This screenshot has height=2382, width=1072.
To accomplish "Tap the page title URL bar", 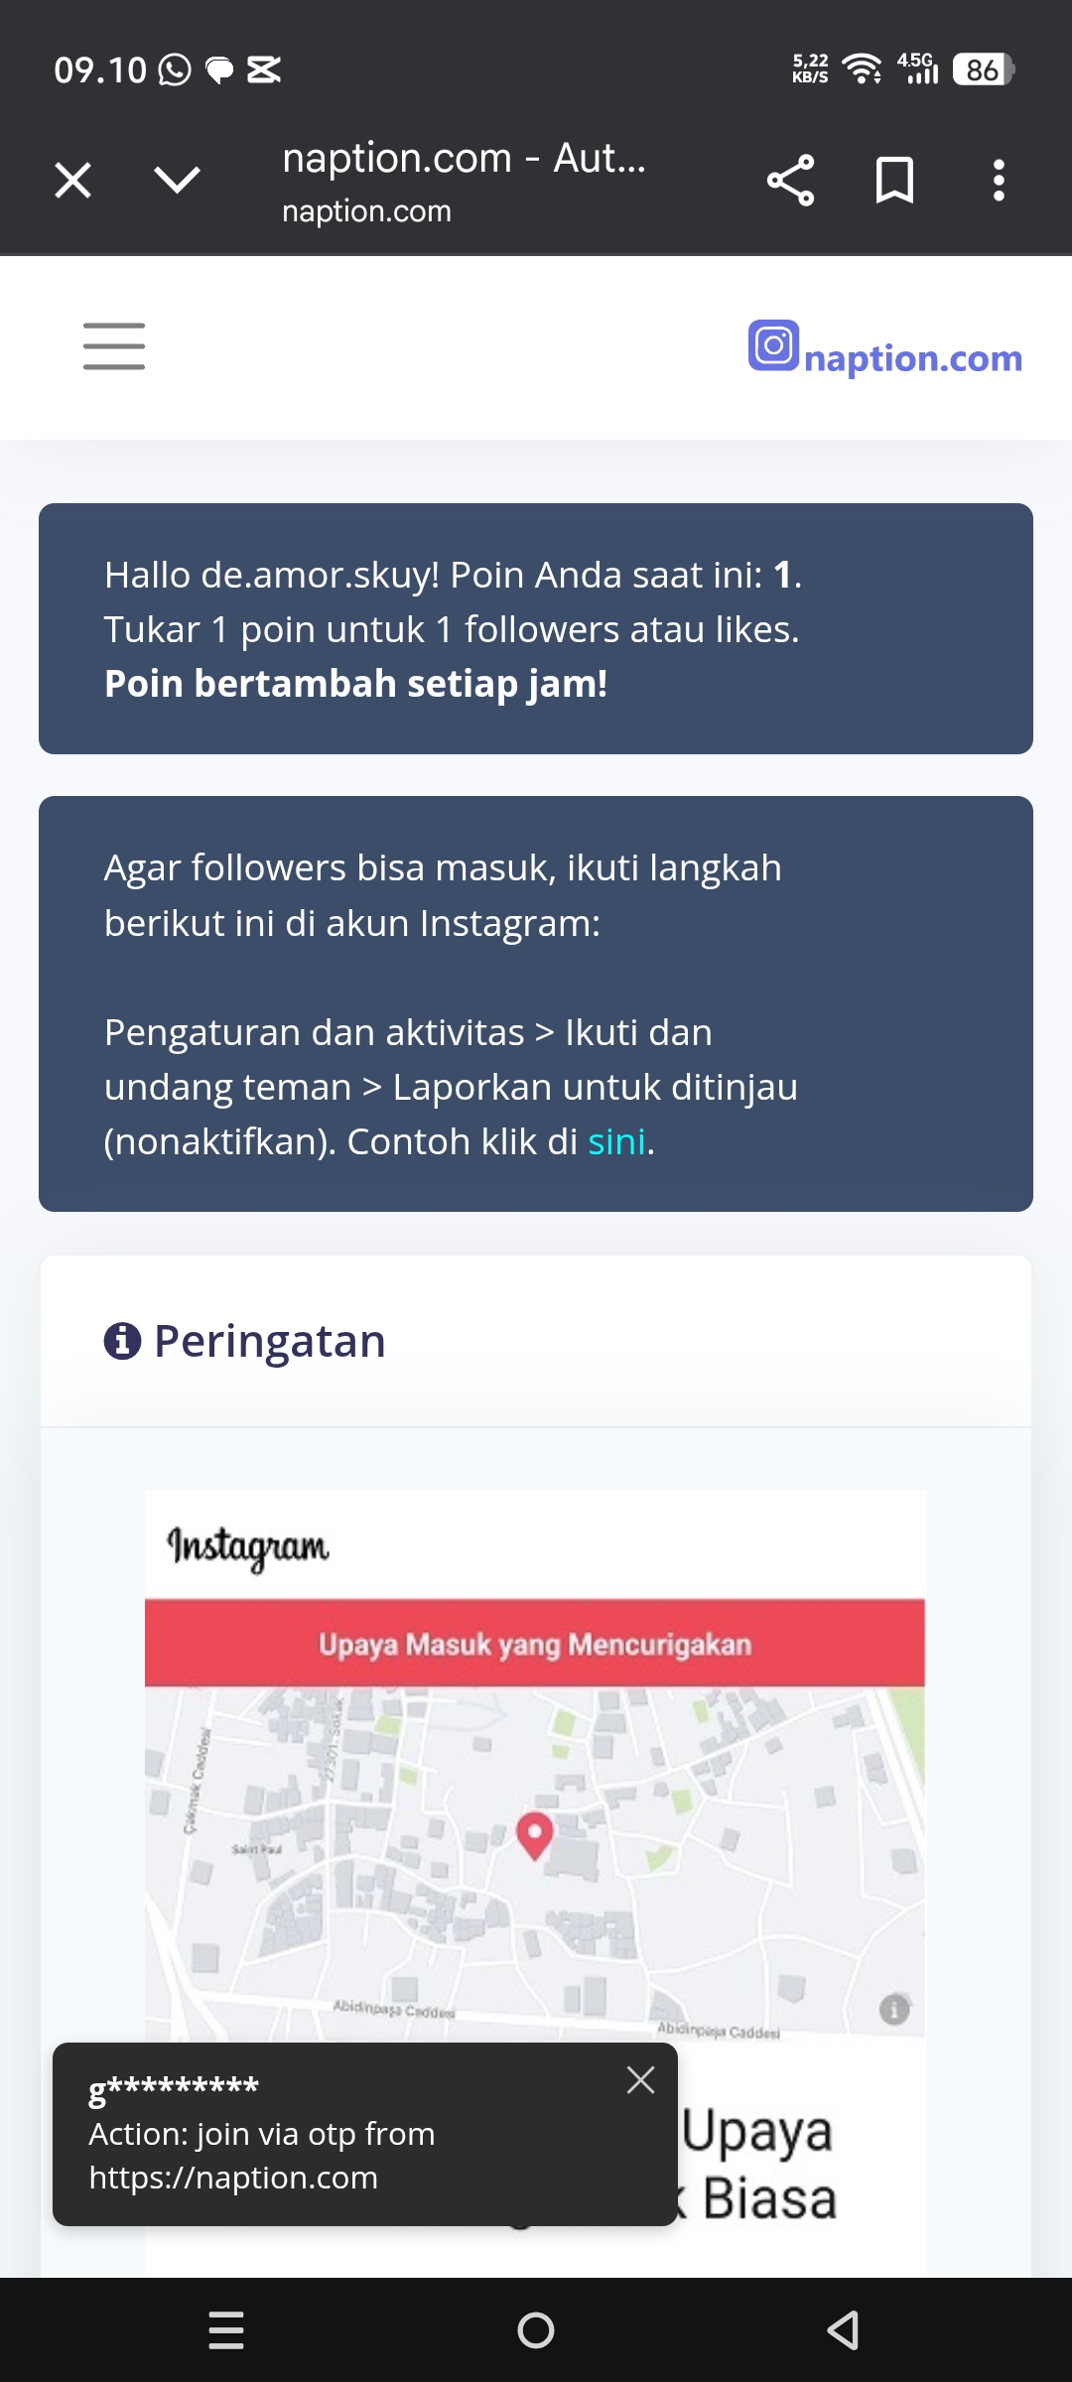I will point(465,181).
